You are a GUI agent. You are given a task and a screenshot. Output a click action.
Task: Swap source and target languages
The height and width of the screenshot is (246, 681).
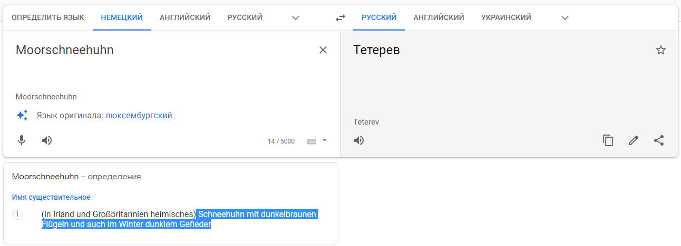pos(340,18)
